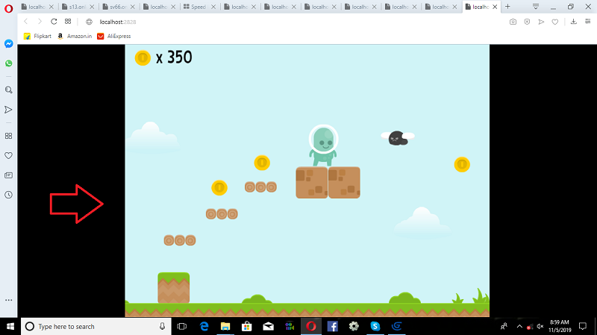Open Speed Dial from the sidebar
The image size is (597, 335).
click(x=8, y=136)
